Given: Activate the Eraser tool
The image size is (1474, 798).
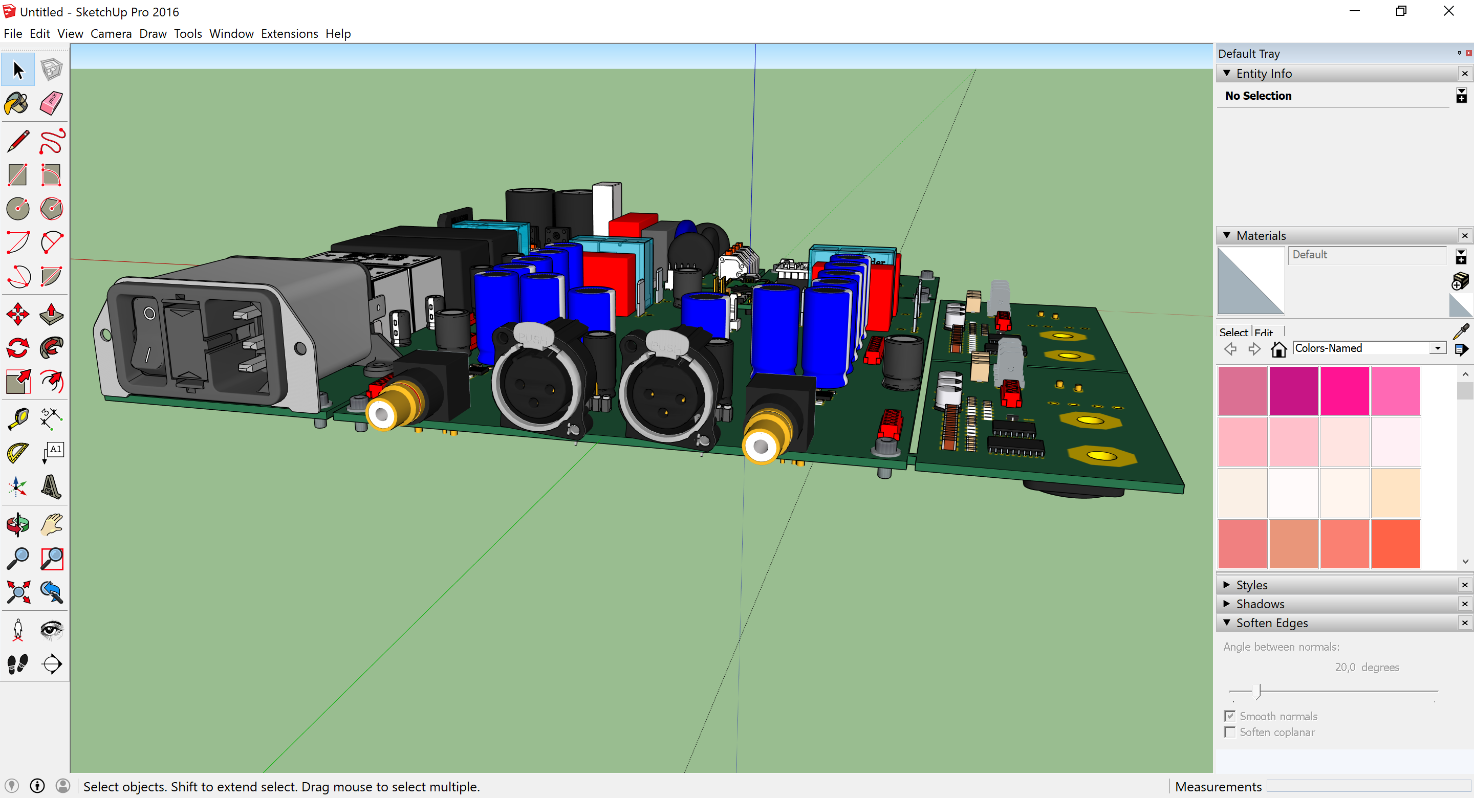Looking at the screenshot, I should (52, 103).
